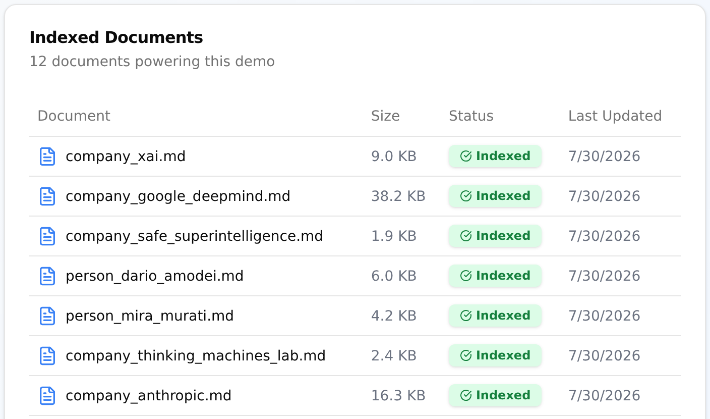Click the date in company_google_deepmind.md row
The width and height of the screenshot is (710, 419).
(604, 196)
